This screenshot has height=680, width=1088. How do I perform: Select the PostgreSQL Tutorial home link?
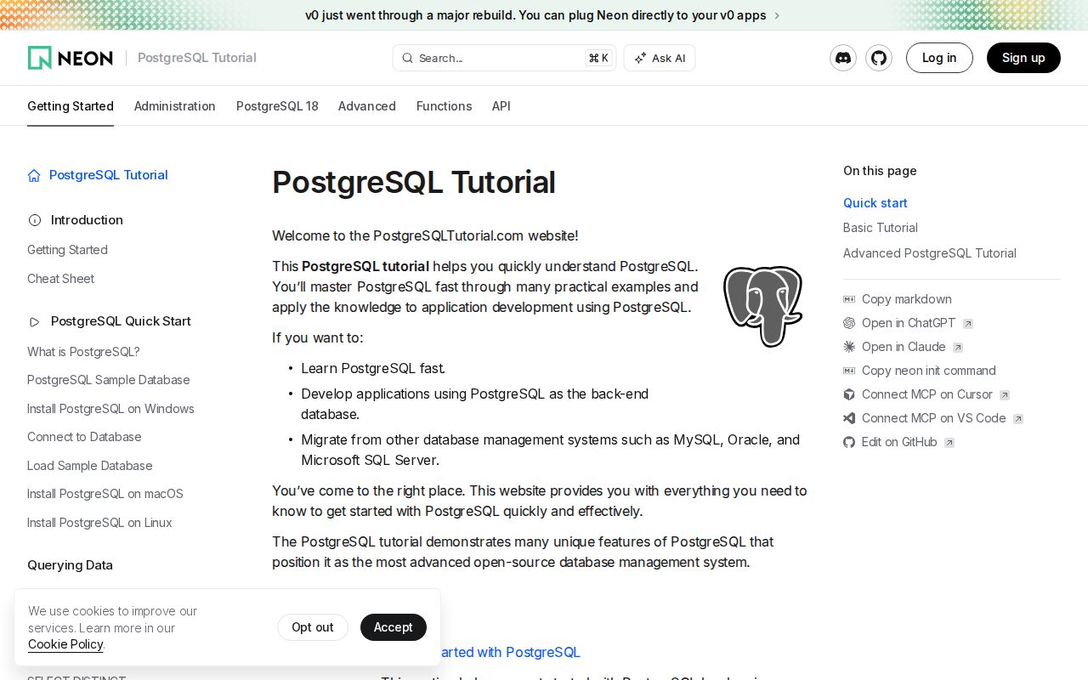pos(108,175)
